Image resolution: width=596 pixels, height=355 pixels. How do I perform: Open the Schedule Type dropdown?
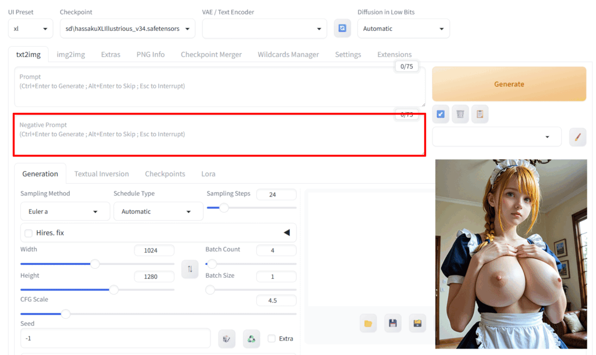point(158,212)
